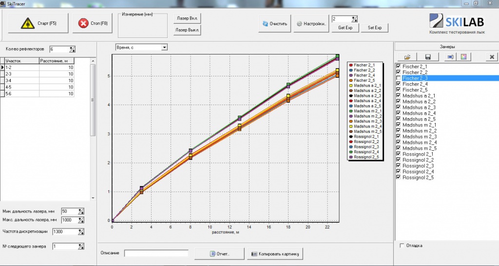Stop measurement with Стоп (F8) button
499x266 pixels.
[92, 23]
